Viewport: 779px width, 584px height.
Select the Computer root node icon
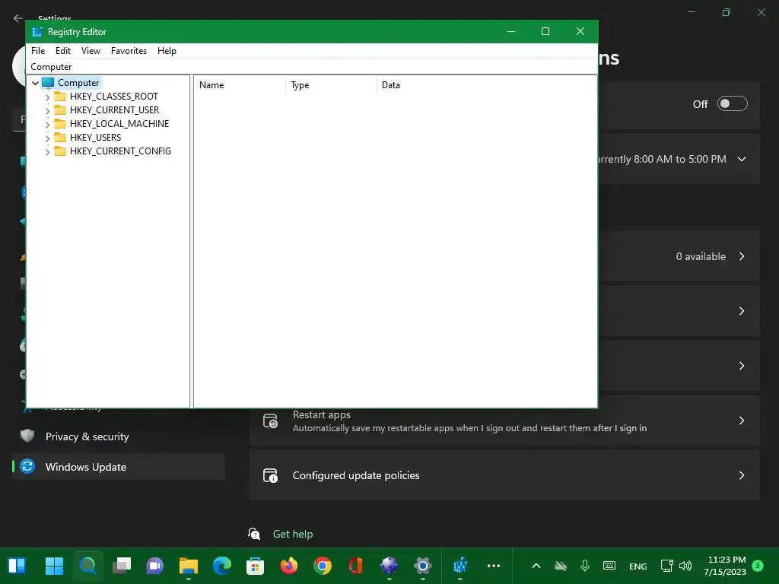[48, 82]
